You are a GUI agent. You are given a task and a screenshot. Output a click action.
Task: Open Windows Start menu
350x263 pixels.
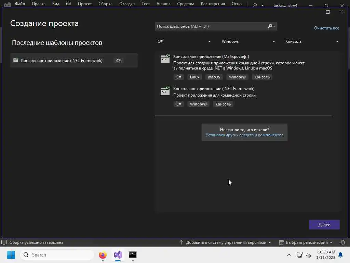point(11,255)
